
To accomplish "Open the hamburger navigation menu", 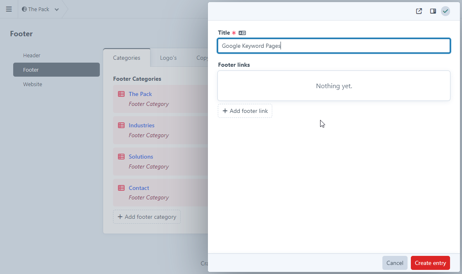I will pos(9,9).
